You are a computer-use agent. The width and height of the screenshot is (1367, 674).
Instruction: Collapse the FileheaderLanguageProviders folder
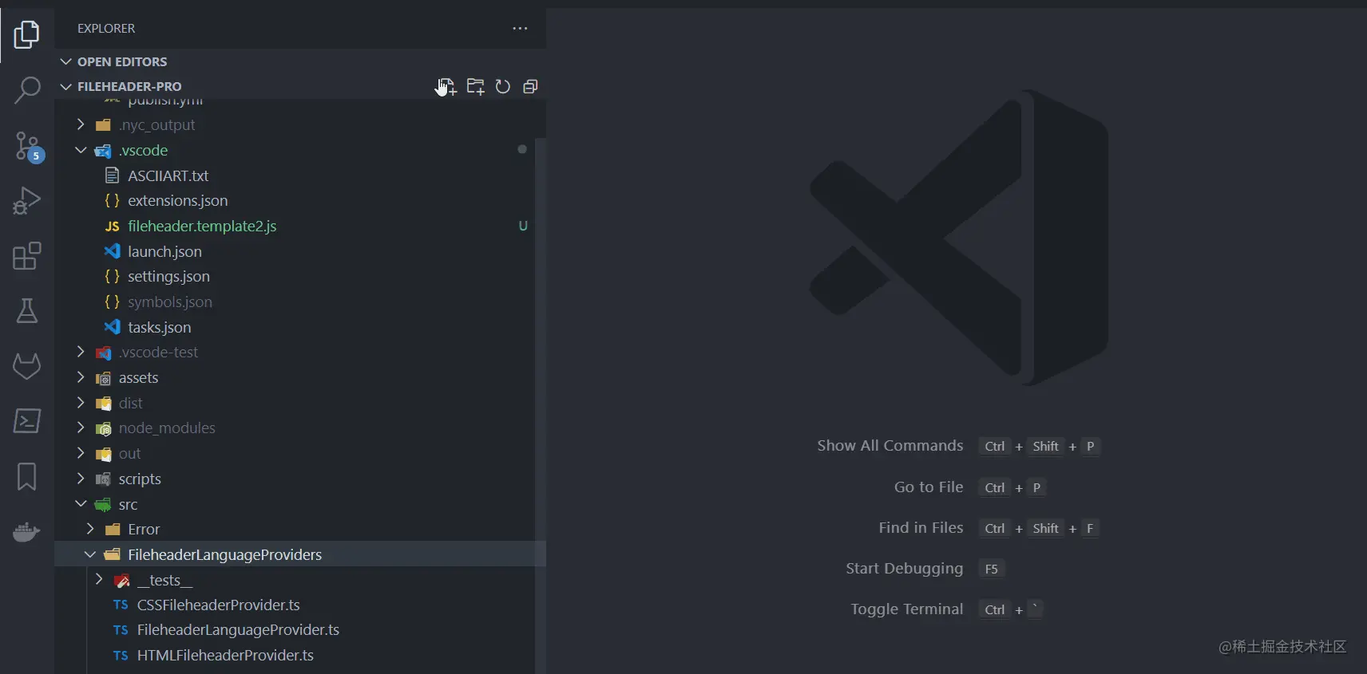(x=224, y=554)
